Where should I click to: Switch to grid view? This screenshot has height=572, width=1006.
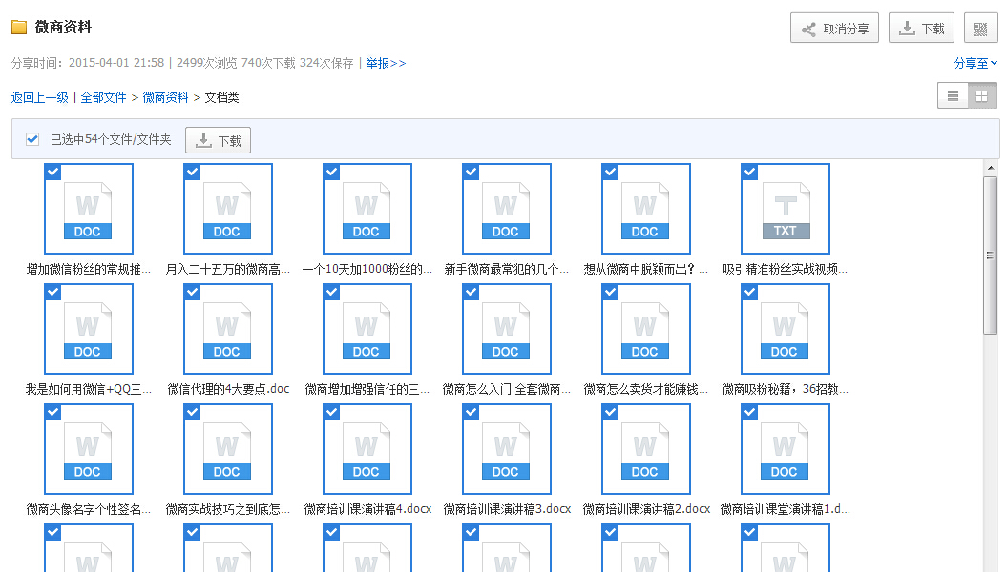(x=981, y=96)
